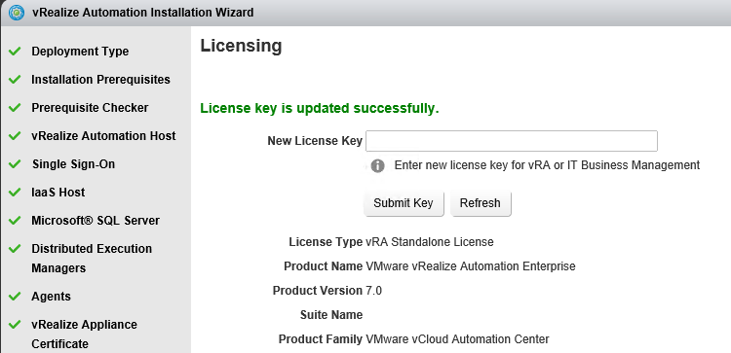Click the Suite Name label
Screen dimensions: 731x353
click(x=331, y=315)
